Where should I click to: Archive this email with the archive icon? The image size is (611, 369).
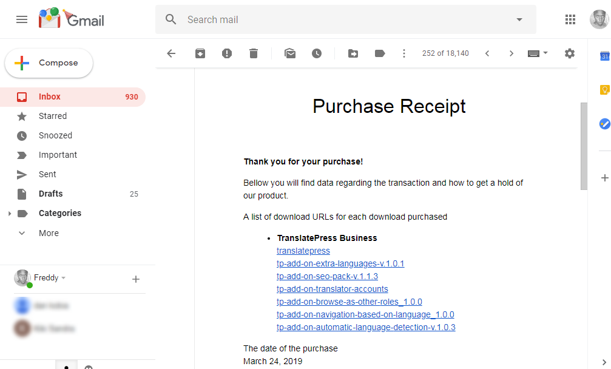pos(200,53)
